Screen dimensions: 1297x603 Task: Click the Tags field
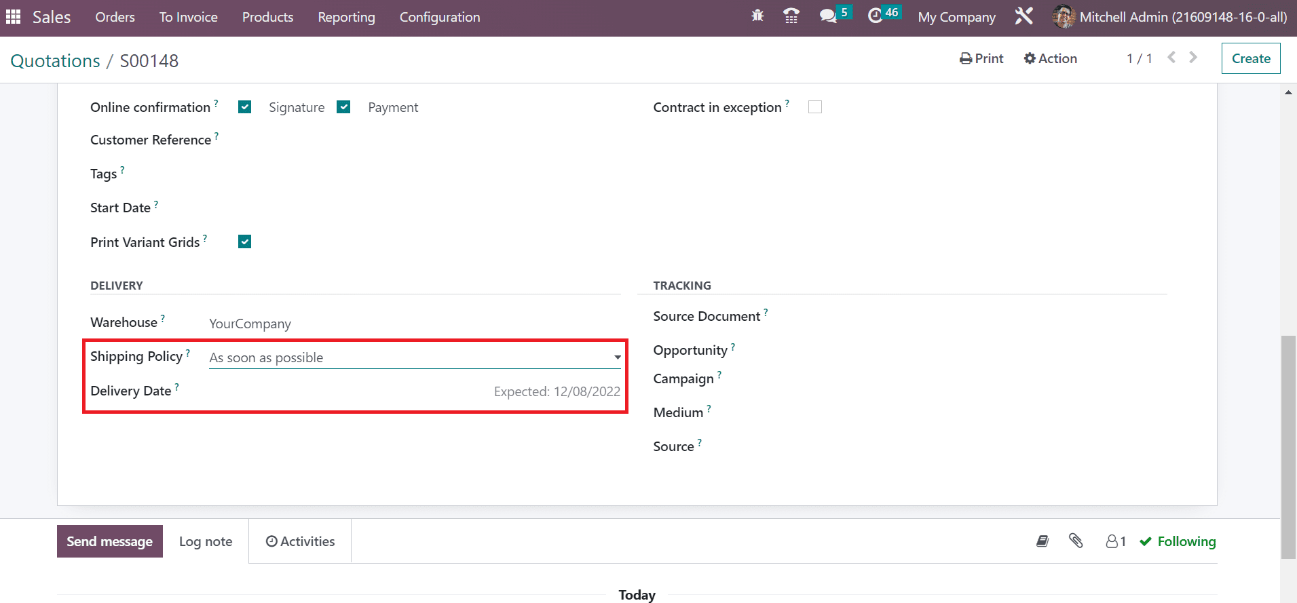click(415, 174)
